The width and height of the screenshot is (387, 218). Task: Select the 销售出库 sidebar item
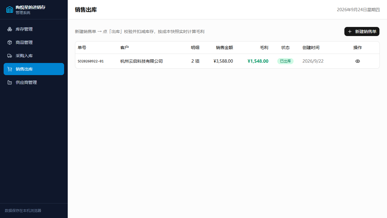34,69
